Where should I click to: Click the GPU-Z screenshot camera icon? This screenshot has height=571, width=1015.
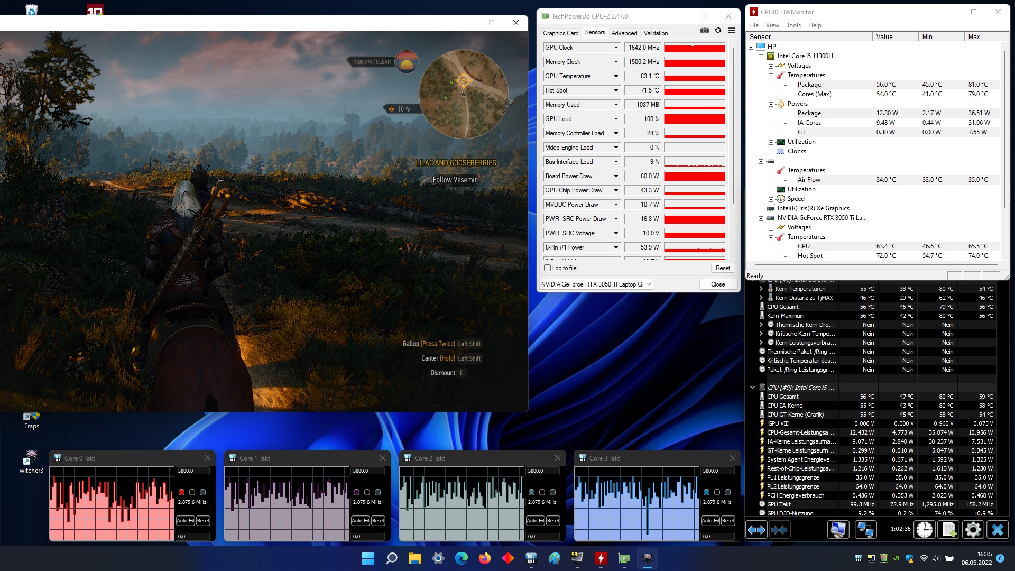[x=704, y=31]
